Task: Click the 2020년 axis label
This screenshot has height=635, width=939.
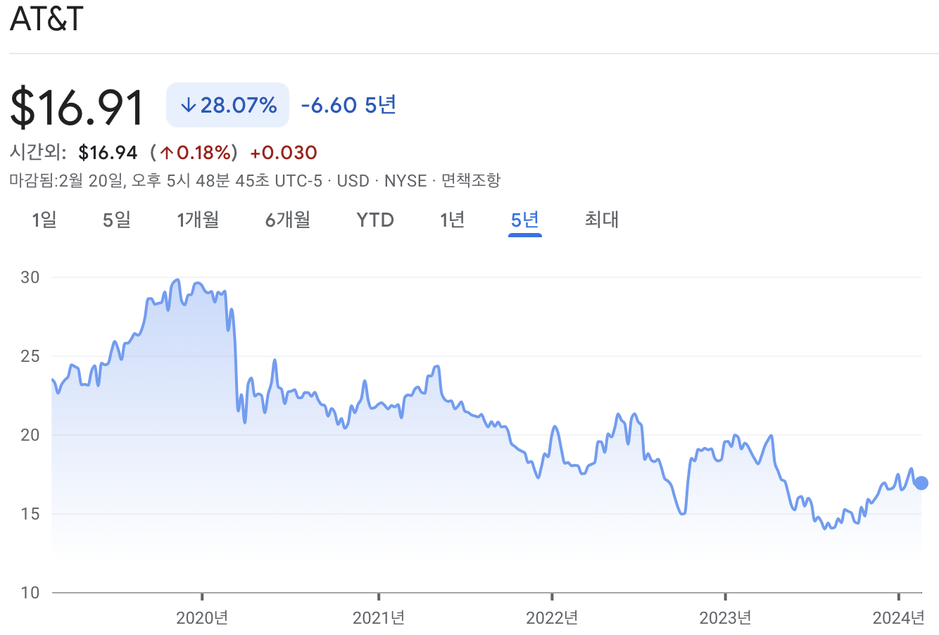Action: [201, 616]
